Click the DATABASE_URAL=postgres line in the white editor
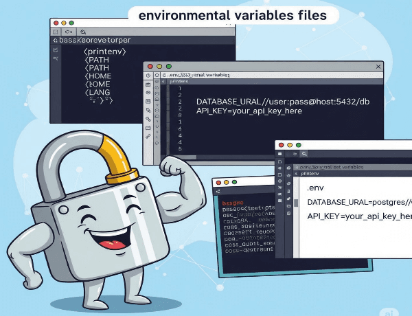412x316 pixels. pos(358,202)
